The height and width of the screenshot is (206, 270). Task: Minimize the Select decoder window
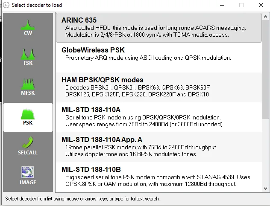[222, 5]
